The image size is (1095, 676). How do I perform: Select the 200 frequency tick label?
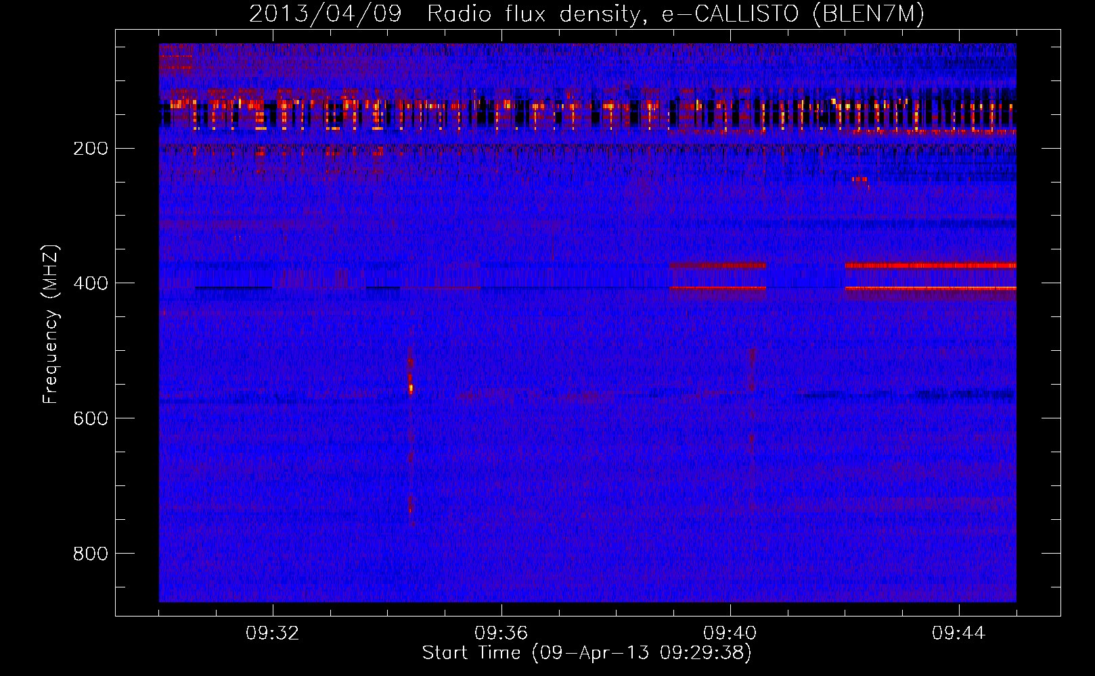pyautogui.click(x=91, y=149)
